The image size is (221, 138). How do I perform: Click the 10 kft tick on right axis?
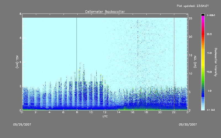pos(190,73)
